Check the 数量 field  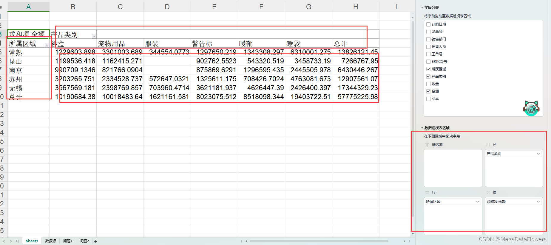[428, 84]
